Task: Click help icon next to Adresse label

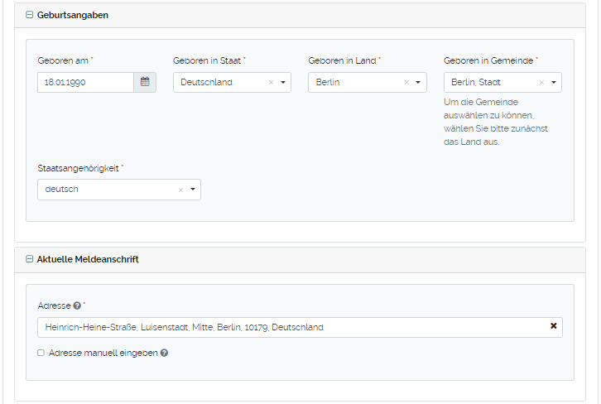Action: (77, 305)
